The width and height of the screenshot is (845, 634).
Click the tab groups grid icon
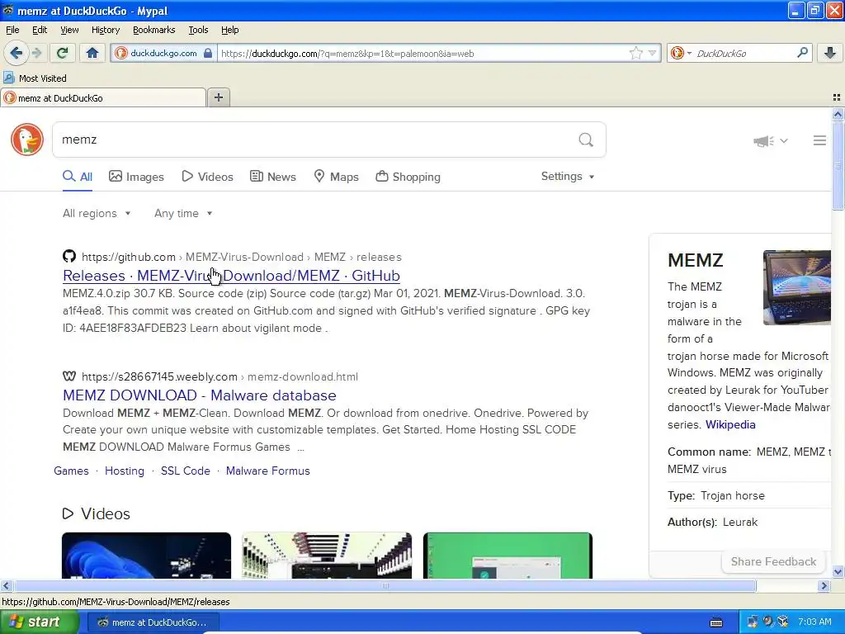point(837,97)
